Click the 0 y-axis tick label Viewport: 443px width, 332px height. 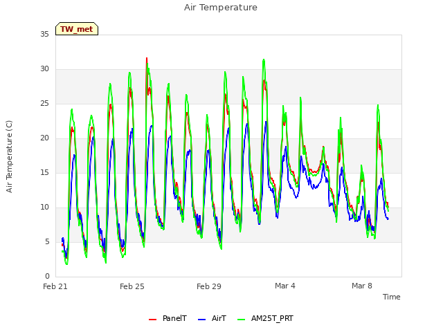coord(47,277)
